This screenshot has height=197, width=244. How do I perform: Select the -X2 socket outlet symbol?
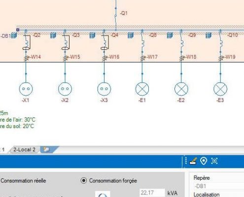[x=65, y=89]
